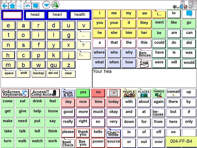Expand the 'I...' phrases folder
Image resolution: width=197 pixels, height=148 pixels.
(159, 14)
